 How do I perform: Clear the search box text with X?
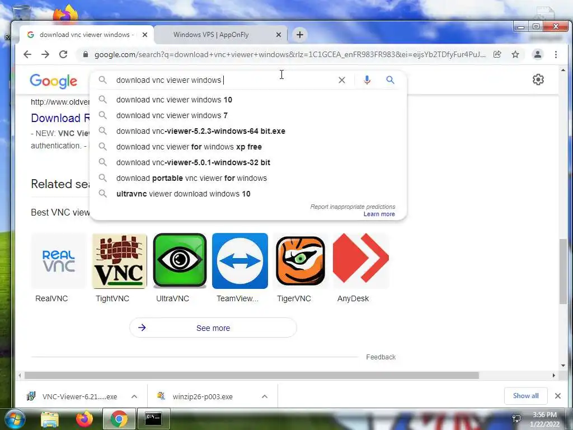(342, 80)
